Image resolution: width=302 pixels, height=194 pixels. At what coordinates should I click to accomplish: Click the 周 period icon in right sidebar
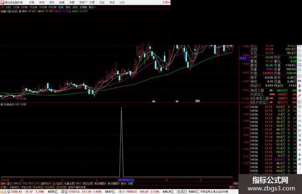pos(299,140)
